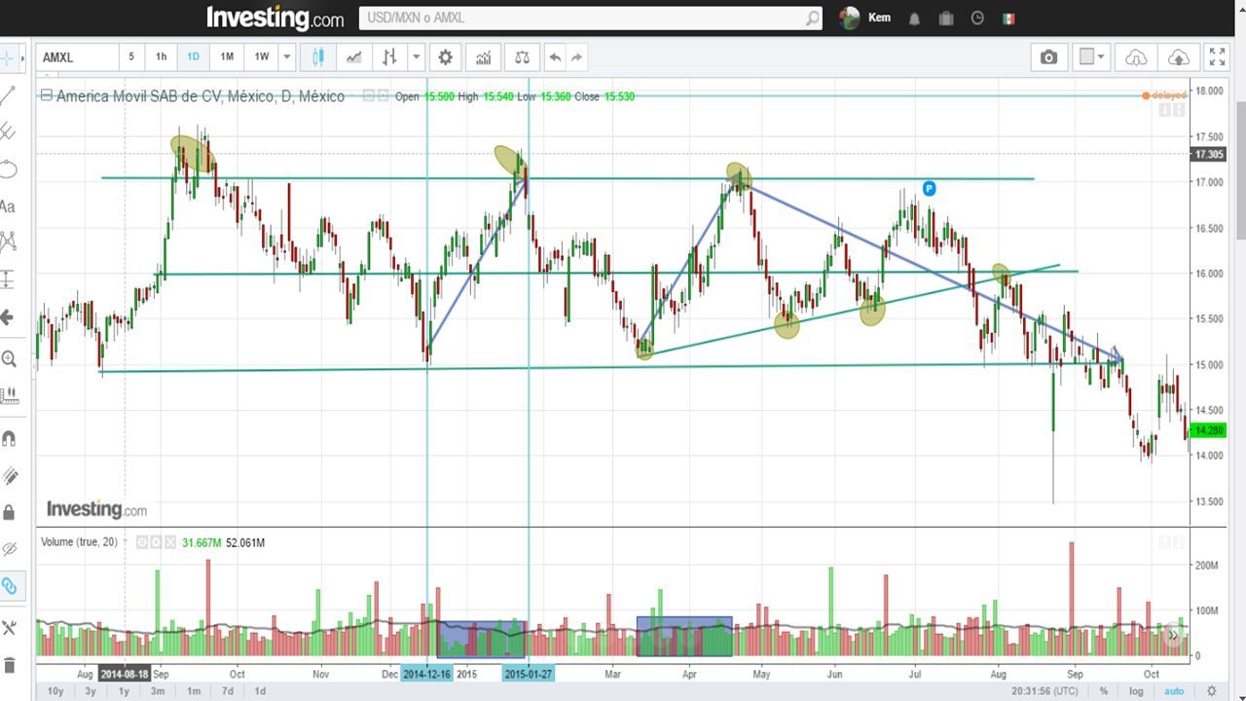Viewport: 1246px width, 701px height.
Task: Pick the trend line drawing tool
Action: pos(9,95)
